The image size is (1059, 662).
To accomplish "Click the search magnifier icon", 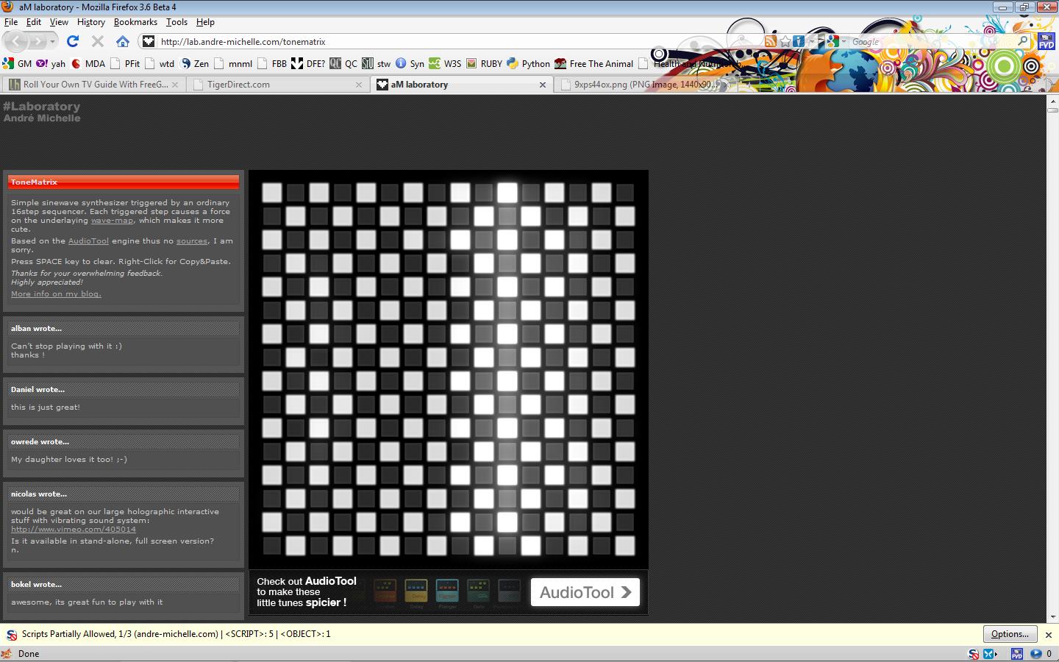I will [1022, 42].
